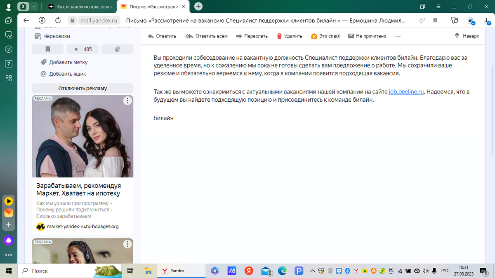This screenshot has width=495, height=278.
Task: Open a new browser tab
Action: click(x=198, y=7)
